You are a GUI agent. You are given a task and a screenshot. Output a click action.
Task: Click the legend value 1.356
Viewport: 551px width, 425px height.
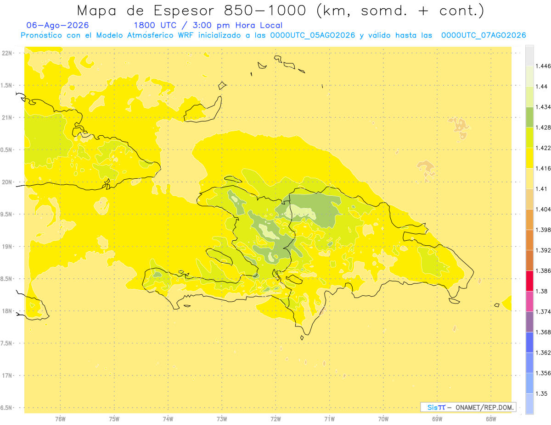(543, 373)
